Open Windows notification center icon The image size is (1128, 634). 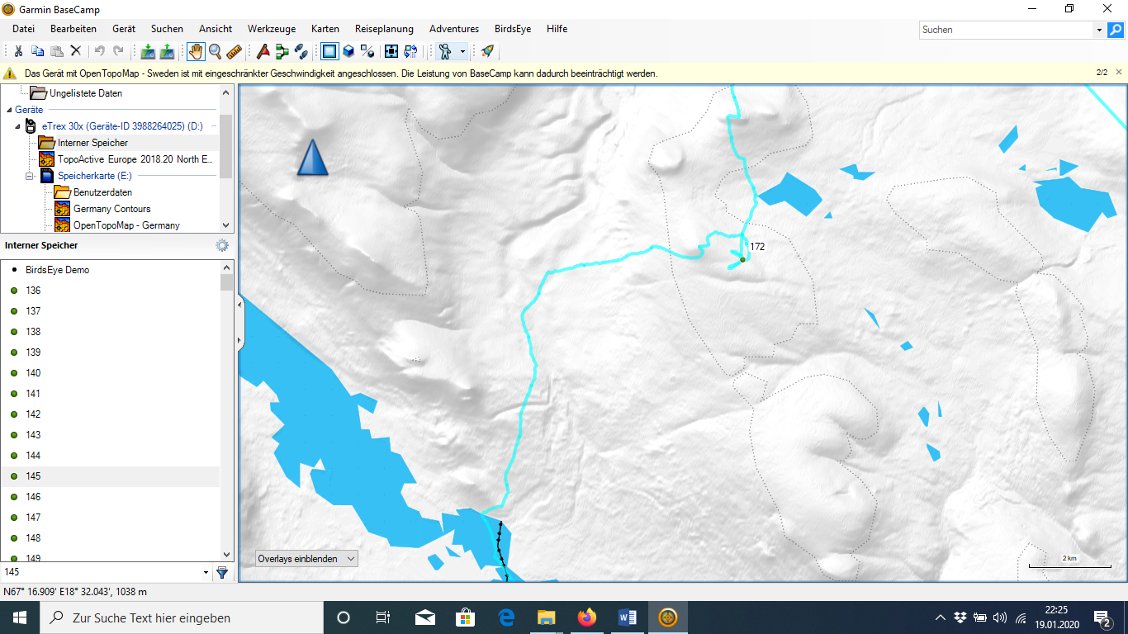(x=1102, y=617)
